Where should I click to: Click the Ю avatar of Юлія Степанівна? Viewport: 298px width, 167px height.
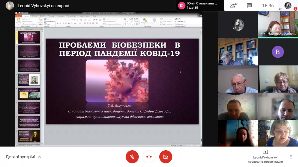point(182,6)
